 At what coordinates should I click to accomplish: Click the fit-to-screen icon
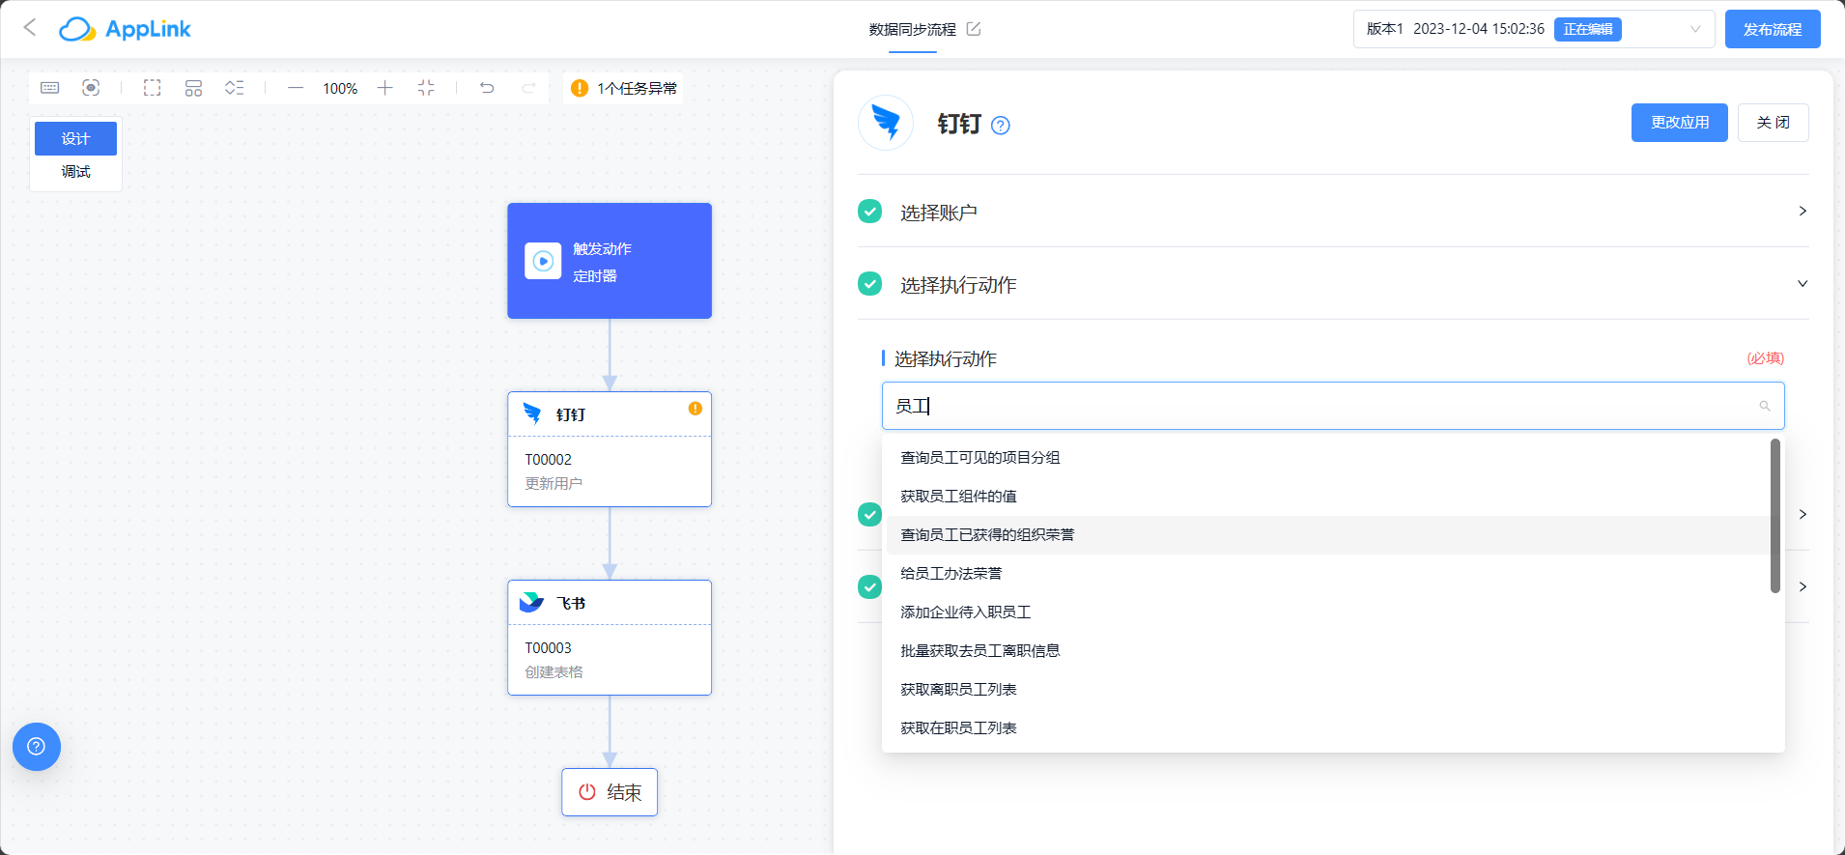(426, 88)
